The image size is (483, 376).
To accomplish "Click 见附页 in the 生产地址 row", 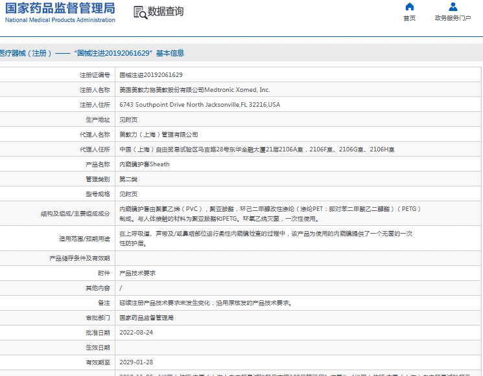I will pyautogui.click(x=128, y=120).
